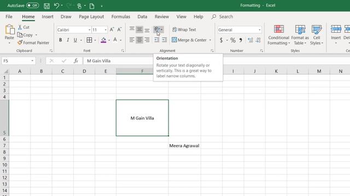
Task: Select column header K
Action: coord(276,71)
